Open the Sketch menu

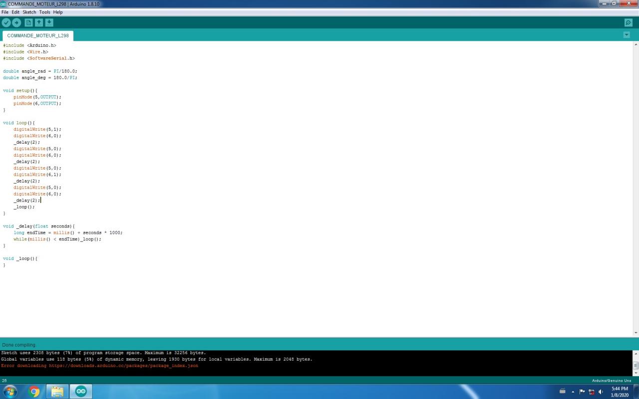(x=29, y=12)
